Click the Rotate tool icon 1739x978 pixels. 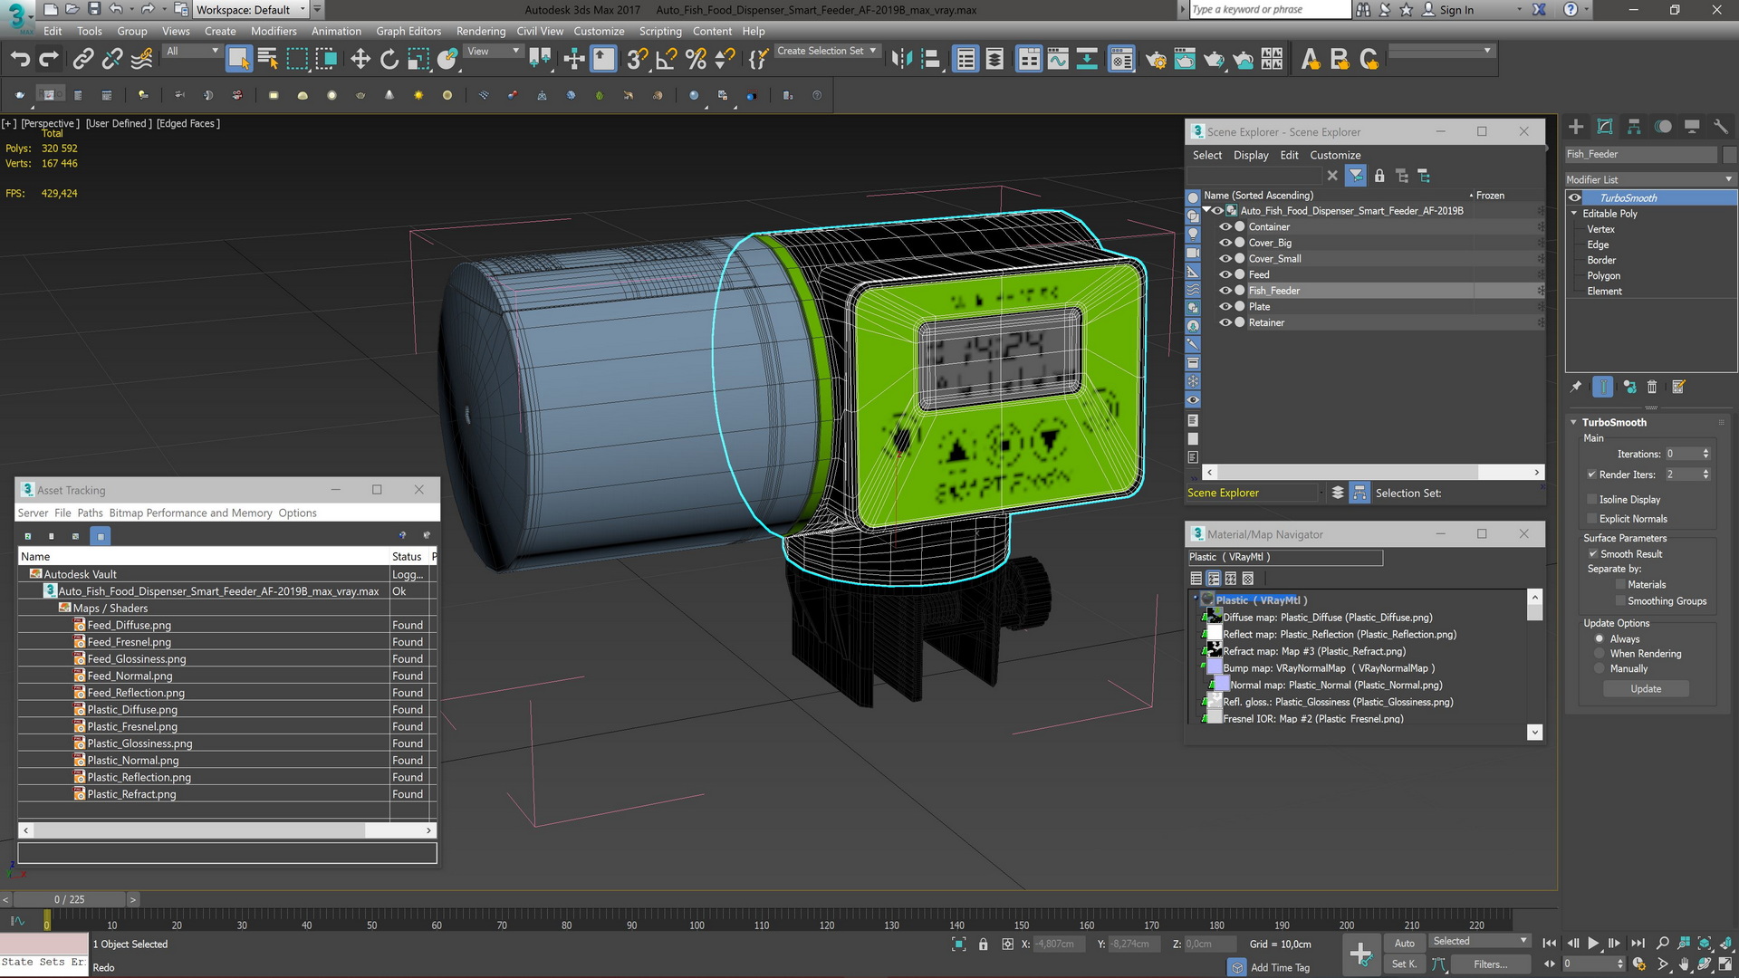[x=389, y=60]
